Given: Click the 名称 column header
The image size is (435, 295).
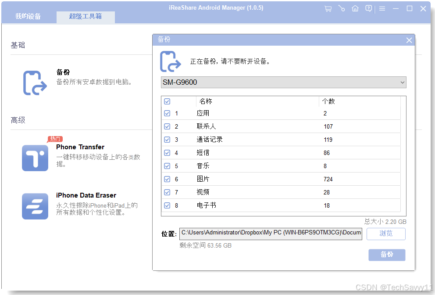Looking at the screenshot, I should pos(206,101).
